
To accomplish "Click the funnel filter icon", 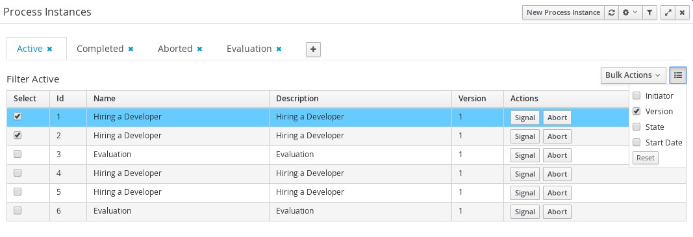I will [649, 12].
